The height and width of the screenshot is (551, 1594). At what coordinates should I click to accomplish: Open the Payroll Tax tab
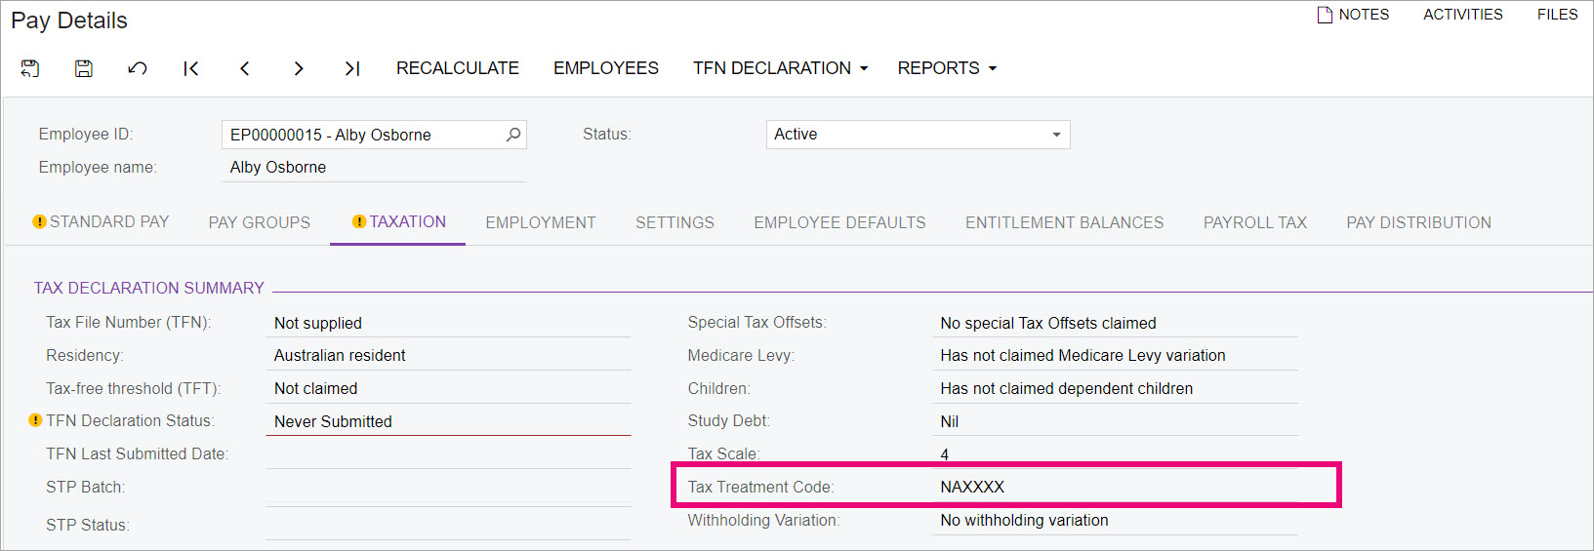[x=1255, y=222]
